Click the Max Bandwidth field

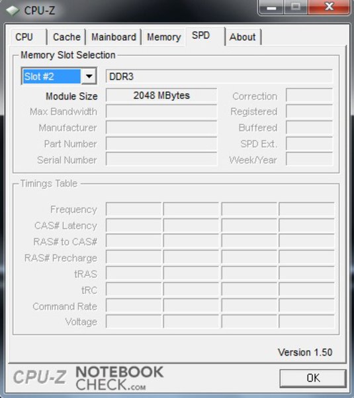tap(161, 111)
